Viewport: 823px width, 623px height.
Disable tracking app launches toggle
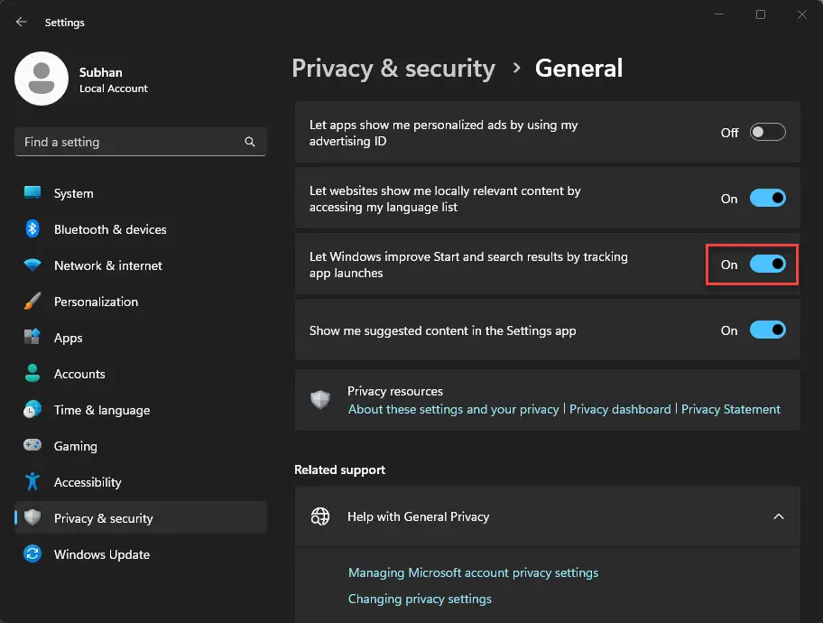pos(767,265)
